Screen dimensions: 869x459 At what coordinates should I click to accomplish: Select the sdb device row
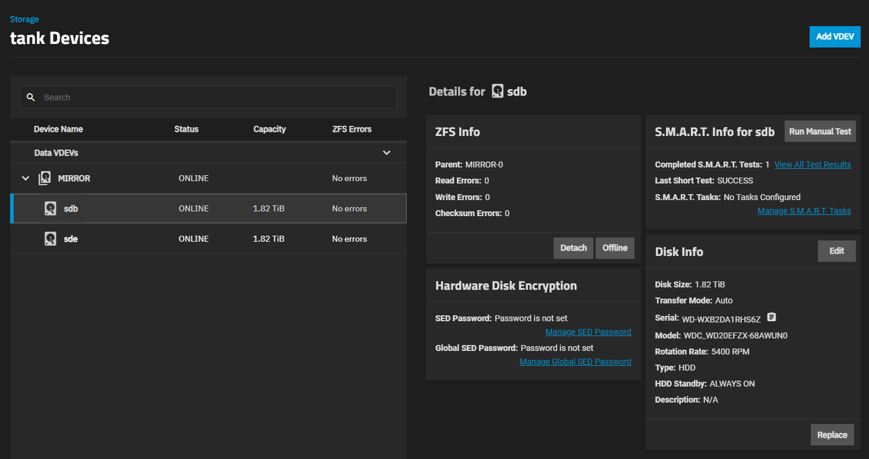pyautogui.click(x=208, y=208)
